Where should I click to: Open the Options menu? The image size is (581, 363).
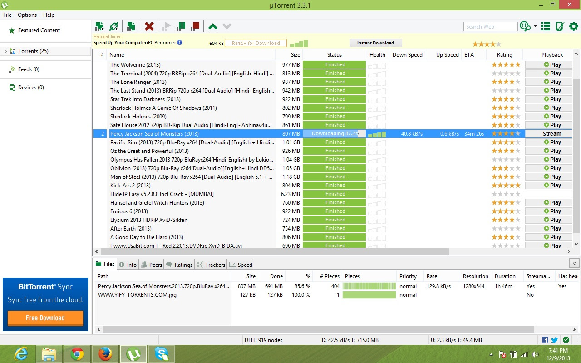pyautogui.click(x=27, y=15)
